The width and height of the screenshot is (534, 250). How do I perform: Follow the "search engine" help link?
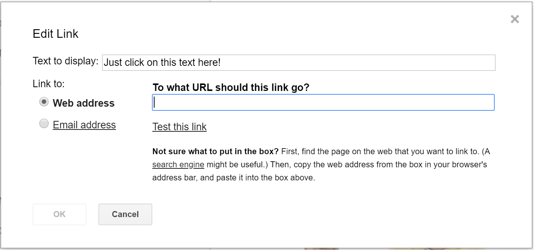[x=178, y=165]
